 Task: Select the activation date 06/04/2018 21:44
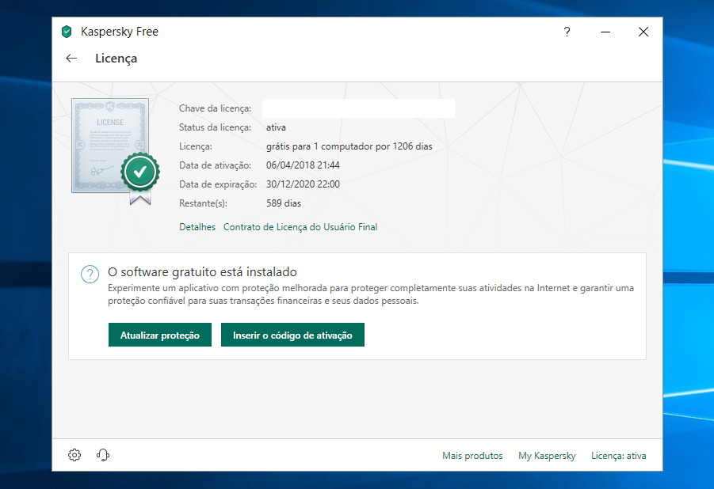click(303, 165)
